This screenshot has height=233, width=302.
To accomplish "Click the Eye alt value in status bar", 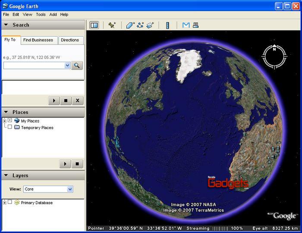I will tap(285, 228).
